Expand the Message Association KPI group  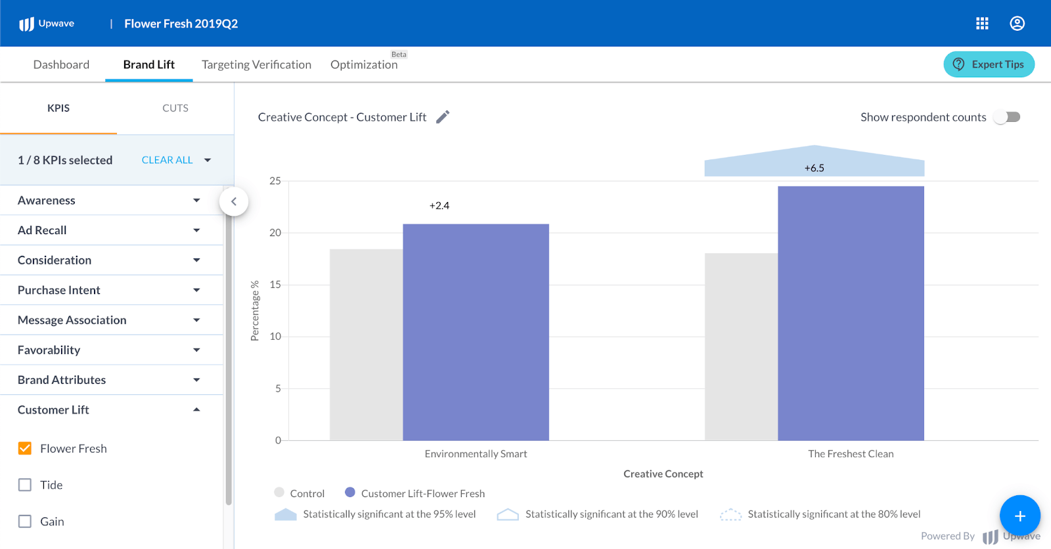click(112, 320)
